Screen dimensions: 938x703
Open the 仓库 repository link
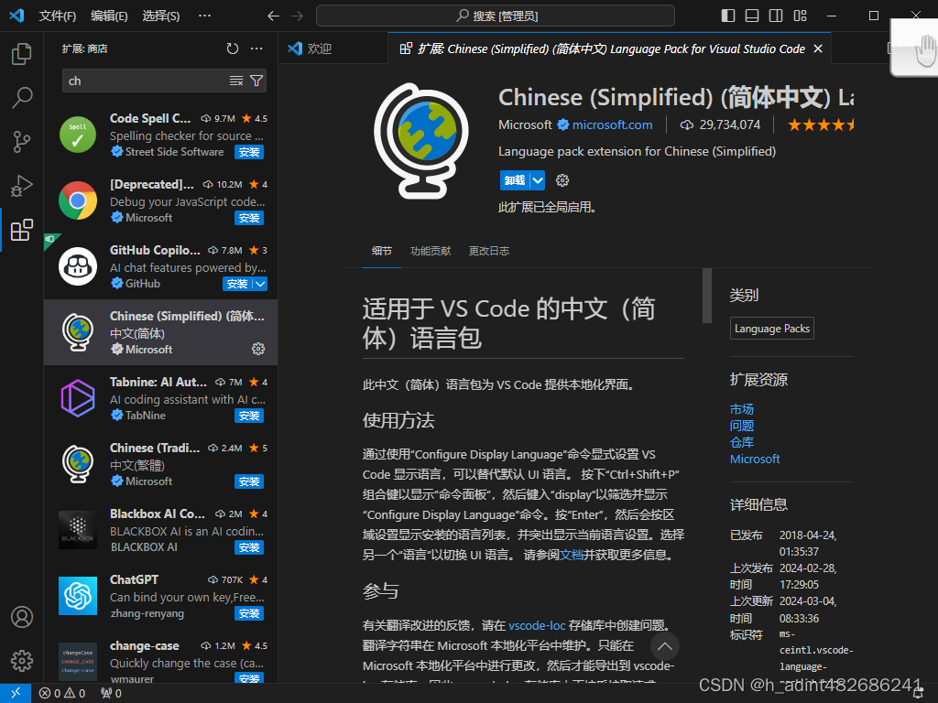742,442
